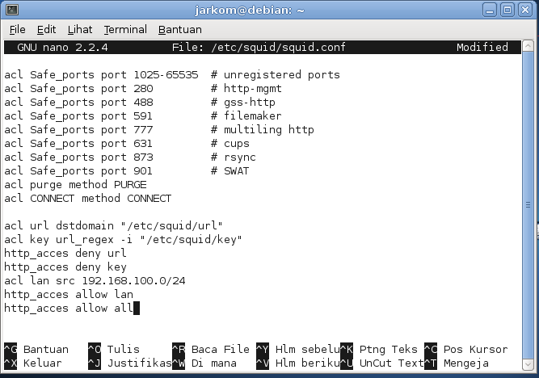Click the ^O Tulis shortcut
This screenshot has width=539, height=378.
(x=114, y=350)
